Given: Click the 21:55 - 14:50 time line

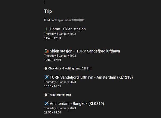Looking at the screenshot, I should tap(53, 112).
